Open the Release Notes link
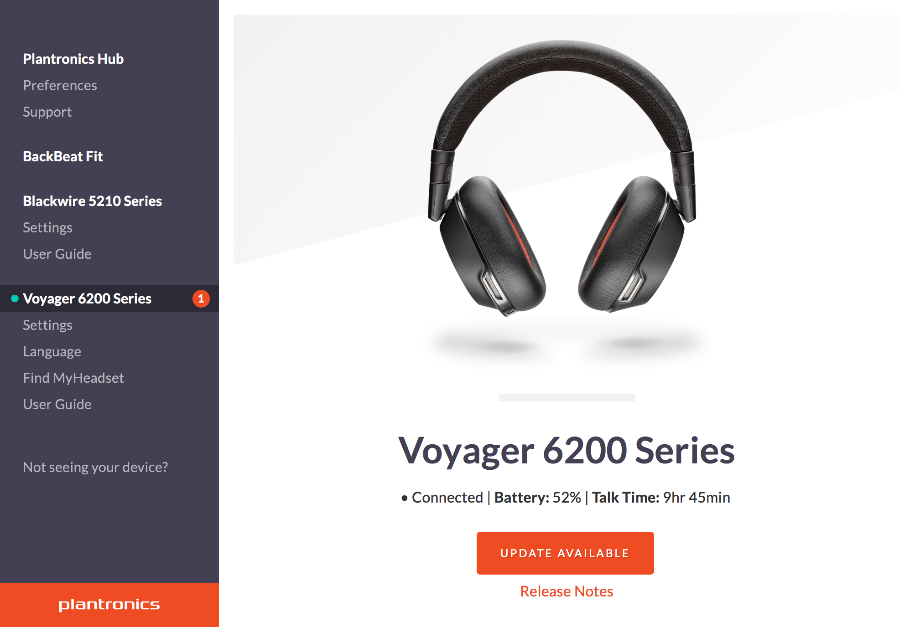This screenshot has height=627, width=915. pyautogui.click(x=567, y=591)
